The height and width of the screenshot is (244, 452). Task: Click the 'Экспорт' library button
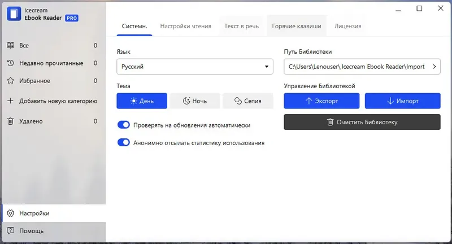(321, 101)
